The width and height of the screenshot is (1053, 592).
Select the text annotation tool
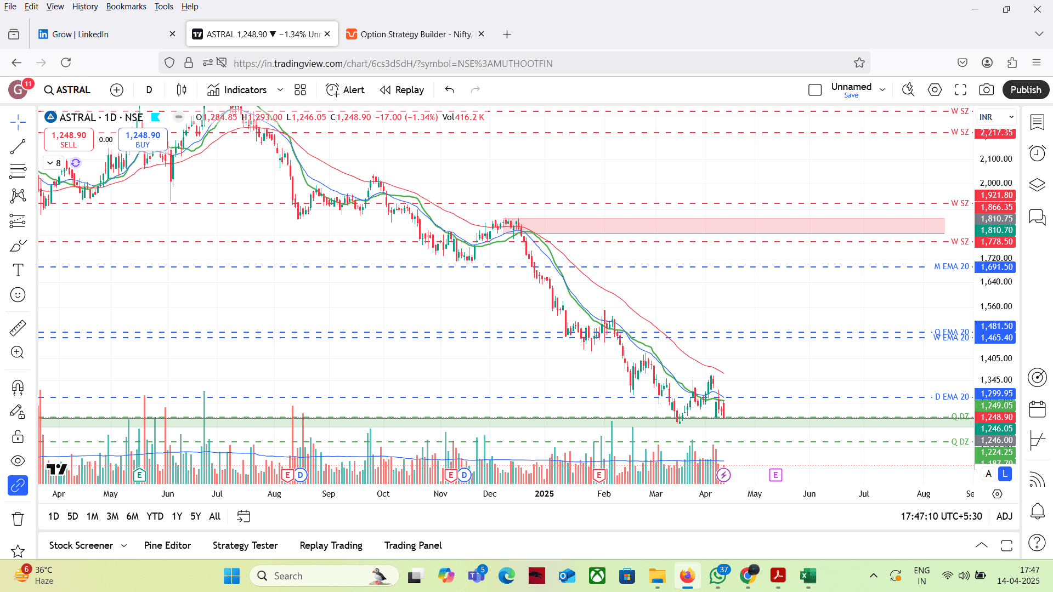(x=18, y=270)
